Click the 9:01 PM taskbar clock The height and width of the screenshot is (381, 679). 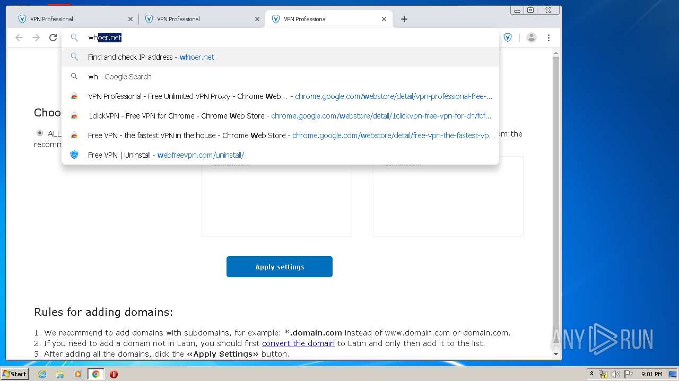[x=652, y=374]
